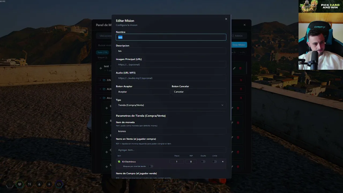
Task: Click the Editar Mision dialog scrollbar
Action: tap(230, 67)
